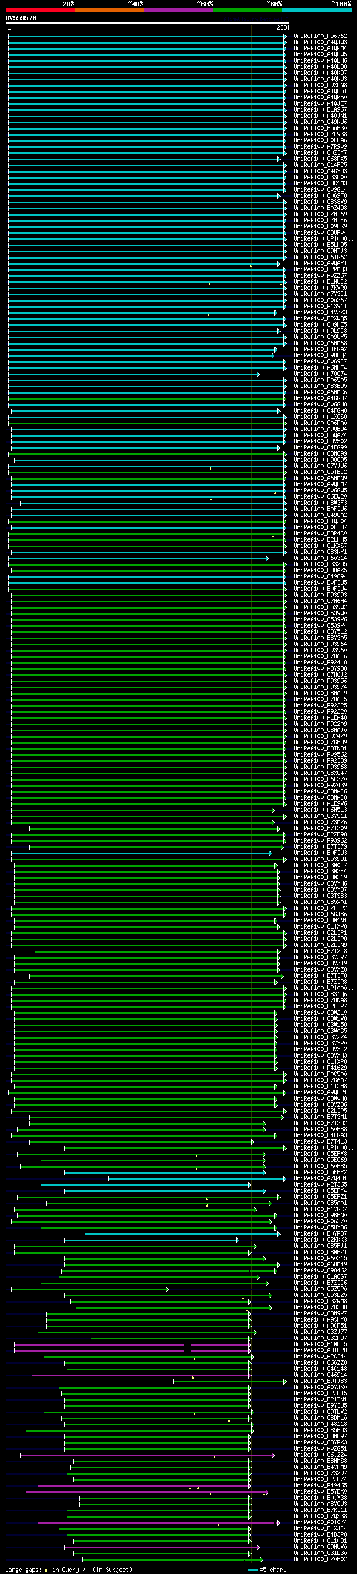This screenshot has width=357, height=1574.
Task: Open hit UniRef100_A4QKM4
Action: tap(320, 48)
